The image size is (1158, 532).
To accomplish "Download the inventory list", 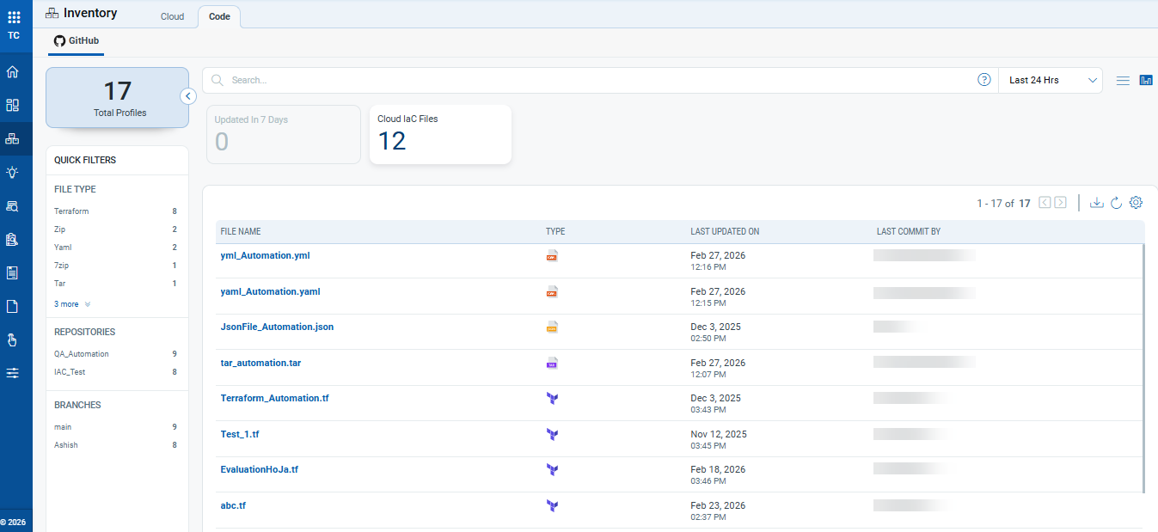I will click(x=1096, y=203).
